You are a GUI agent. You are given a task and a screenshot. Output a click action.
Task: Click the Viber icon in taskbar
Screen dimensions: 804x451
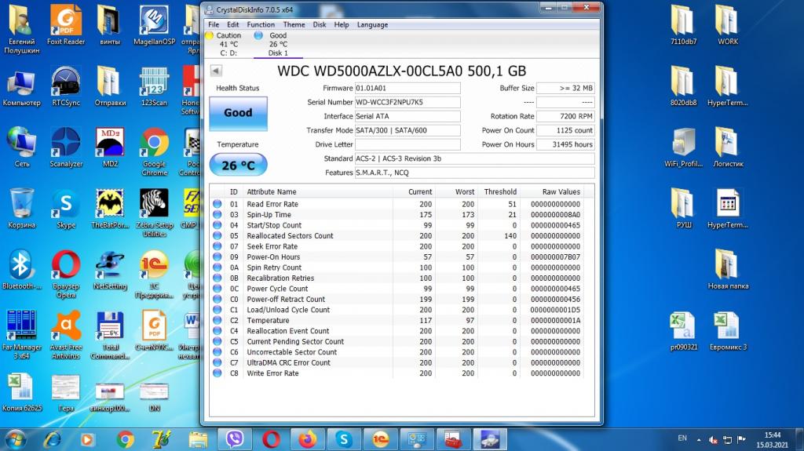point(235,439)
